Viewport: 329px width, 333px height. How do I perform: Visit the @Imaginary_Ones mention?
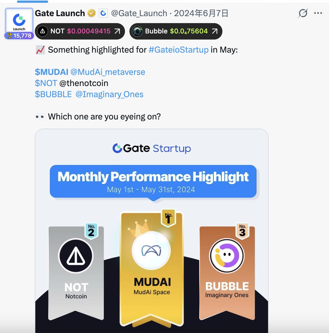coord(109,94)
